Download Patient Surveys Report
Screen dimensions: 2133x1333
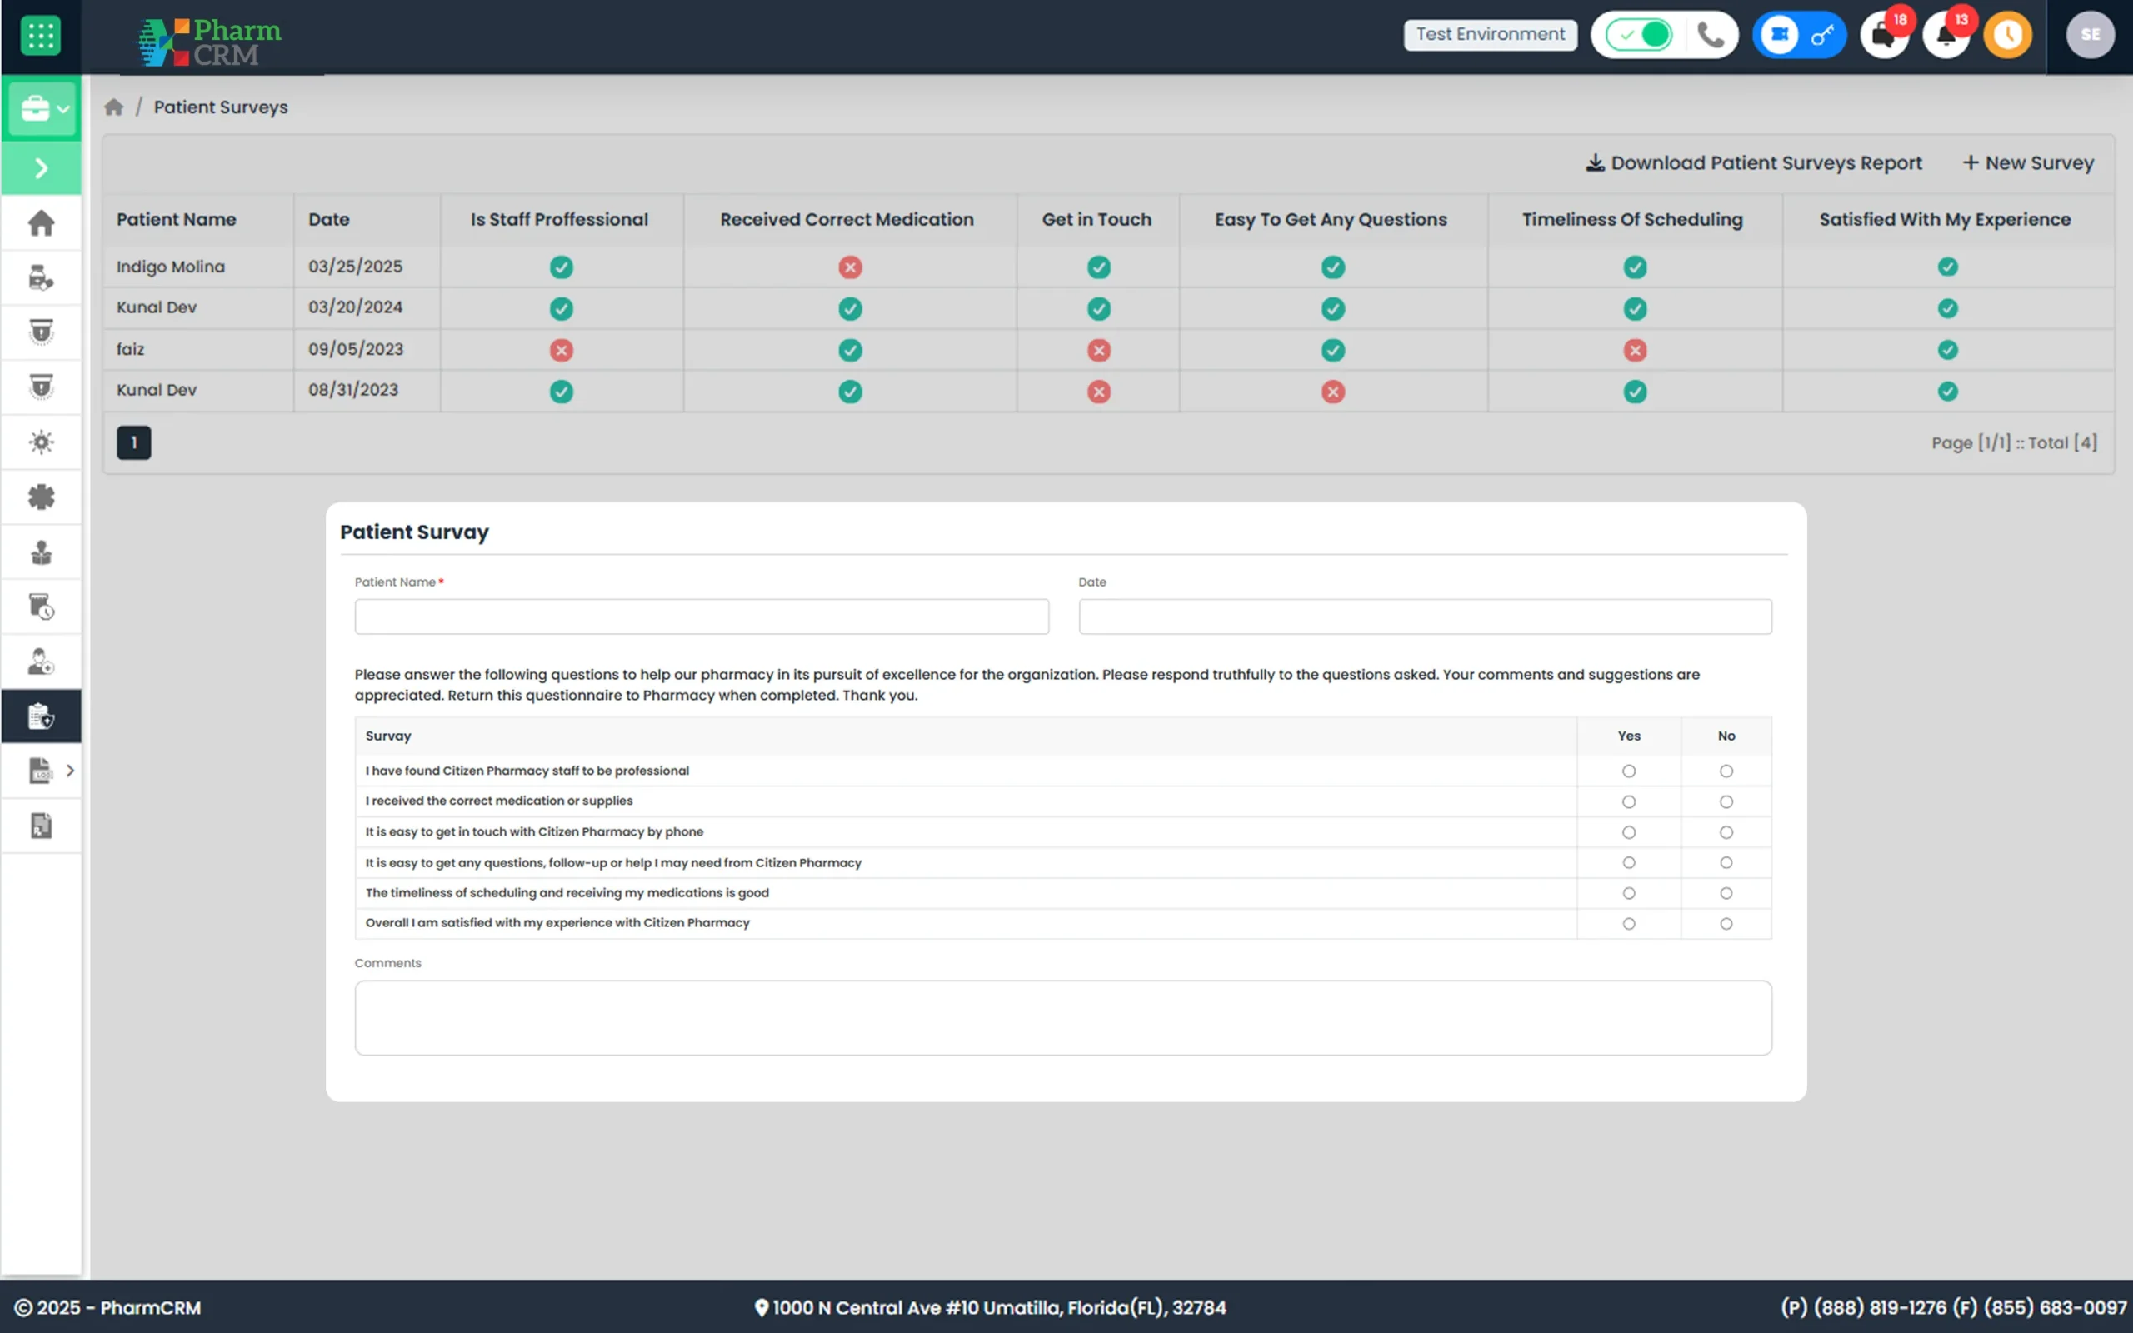click(x=1753, y=163)
